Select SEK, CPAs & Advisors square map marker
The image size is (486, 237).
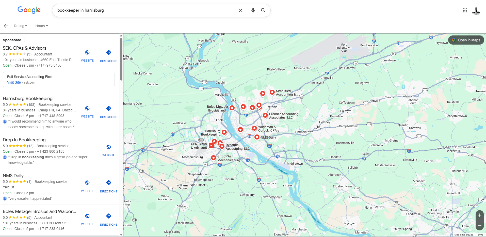point(211,146)
